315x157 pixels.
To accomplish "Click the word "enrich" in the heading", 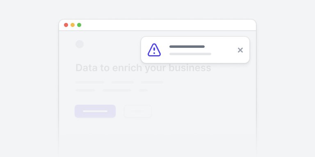I will pyautogui.click(x=127, y=68).
